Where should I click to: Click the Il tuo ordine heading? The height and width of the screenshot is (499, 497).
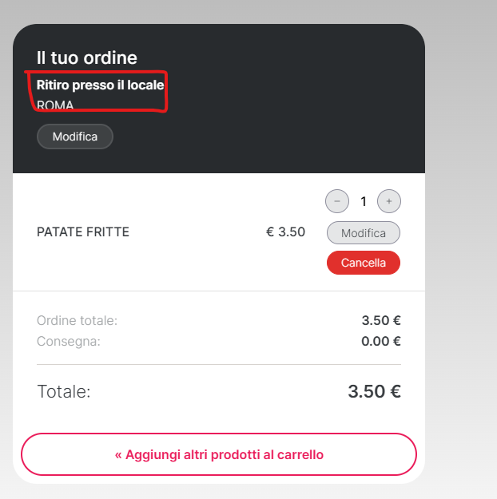pos(87,57)
